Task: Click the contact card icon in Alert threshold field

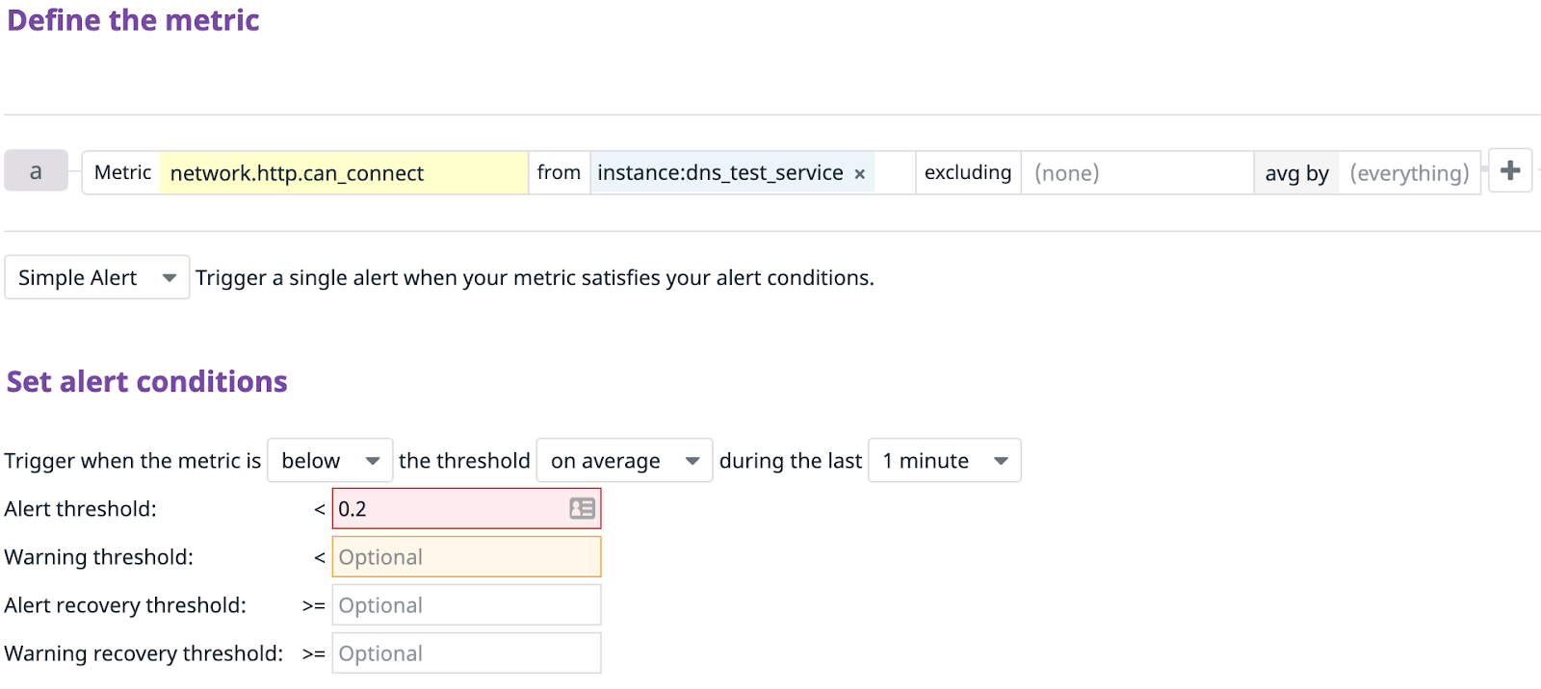Action: tap(582, 508)
